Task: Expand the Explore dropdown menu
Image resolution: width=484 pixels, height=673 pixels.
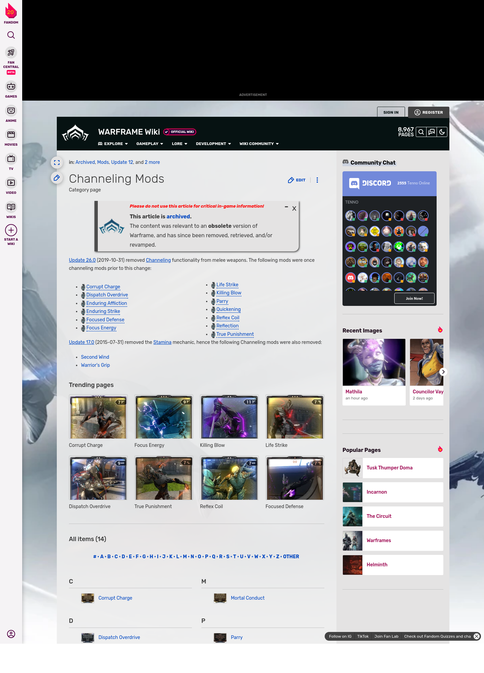Action: (113, 144)
